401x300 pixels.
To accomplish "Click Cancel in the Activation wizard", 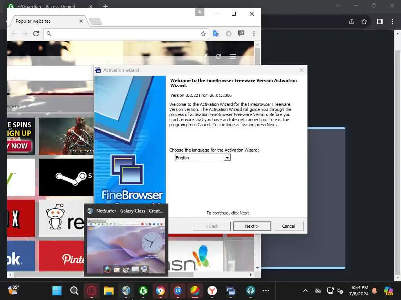I will click(288, 226).
